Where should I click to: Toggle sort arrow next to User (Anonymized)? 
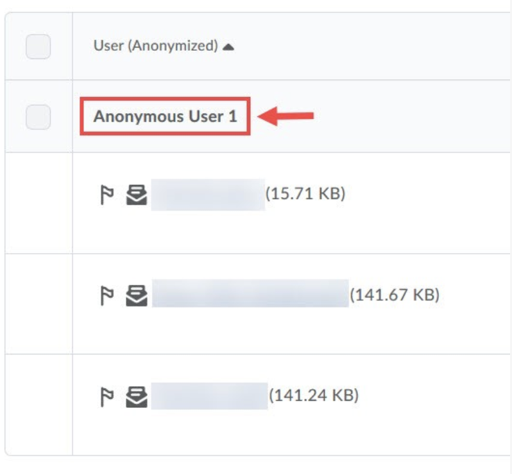point(228,47)
